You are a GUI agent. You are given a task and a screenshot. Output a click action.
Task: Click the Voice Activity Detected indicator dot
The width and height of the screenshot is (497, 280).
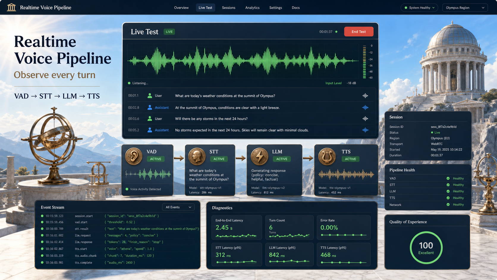[127, 189]
